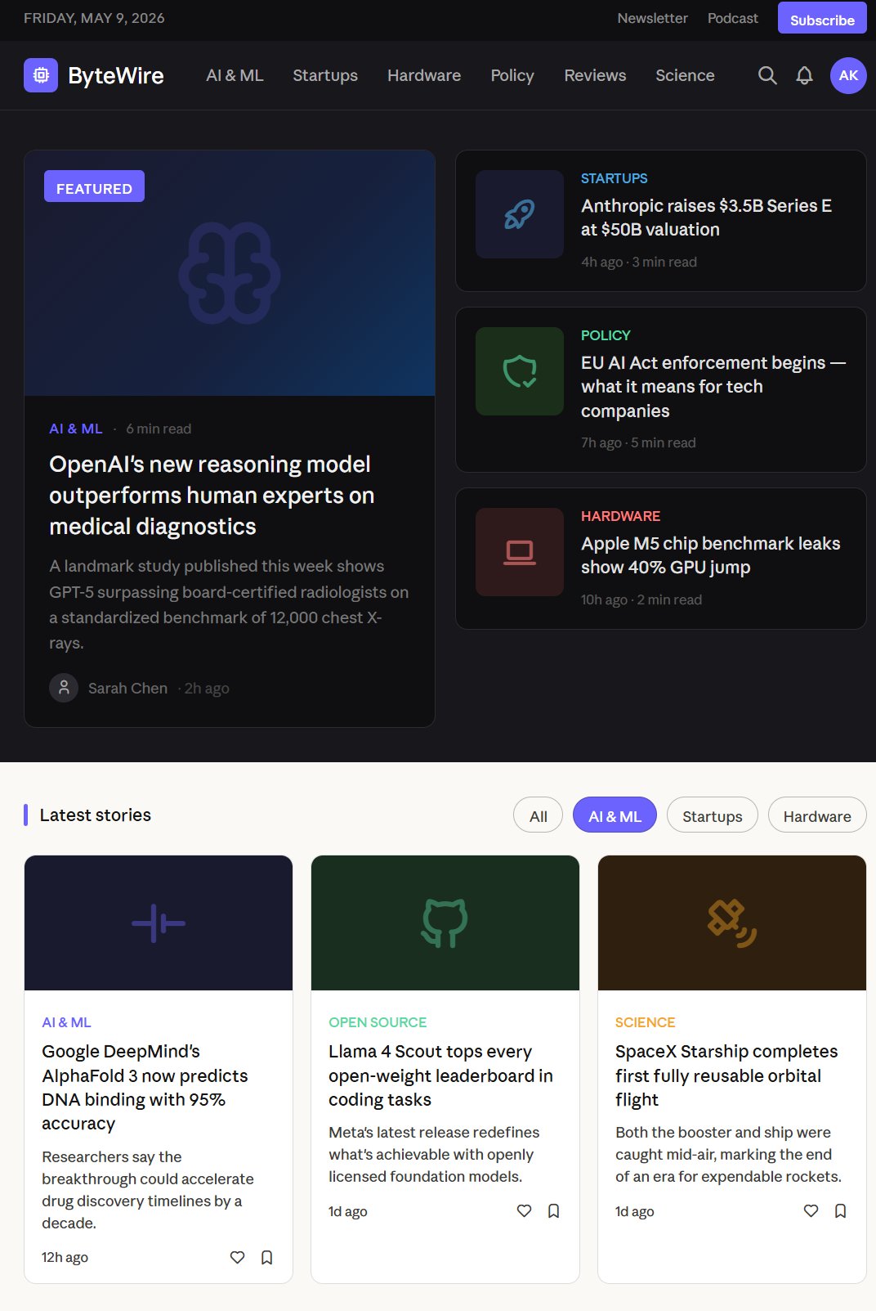Open the Policy nav item
This screenshot has width=876, height=1311.
512,75
